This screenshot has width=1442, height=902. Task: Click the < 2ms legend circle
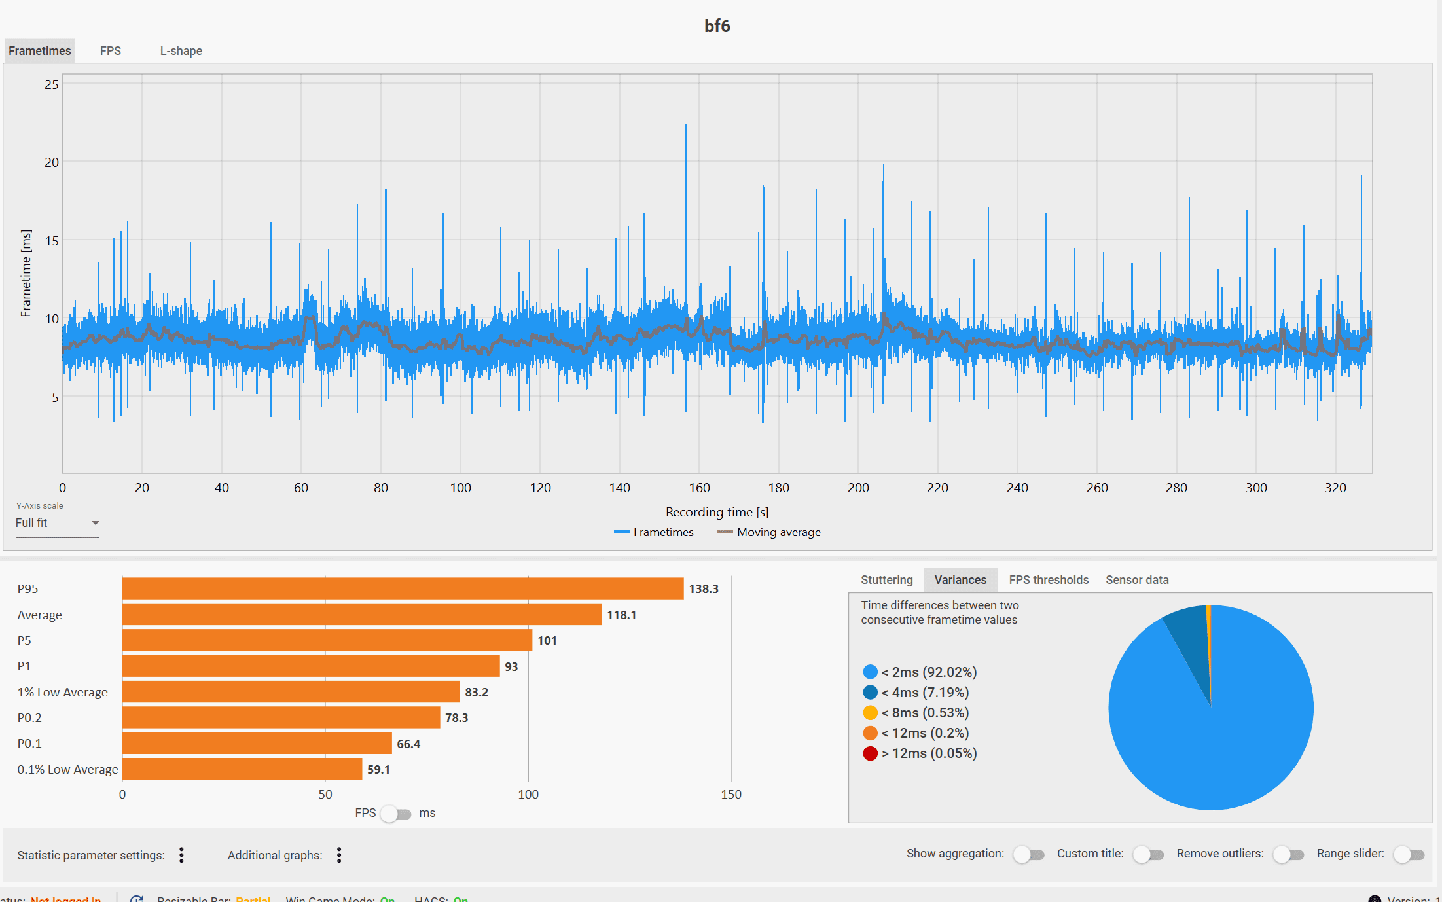coord(870,672)
